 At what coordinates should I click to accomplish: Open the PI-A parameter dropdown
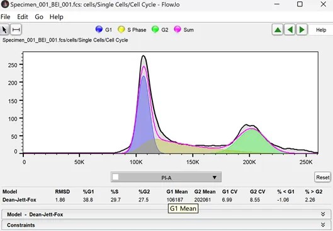pyautogui.click(x=166, y=177)
